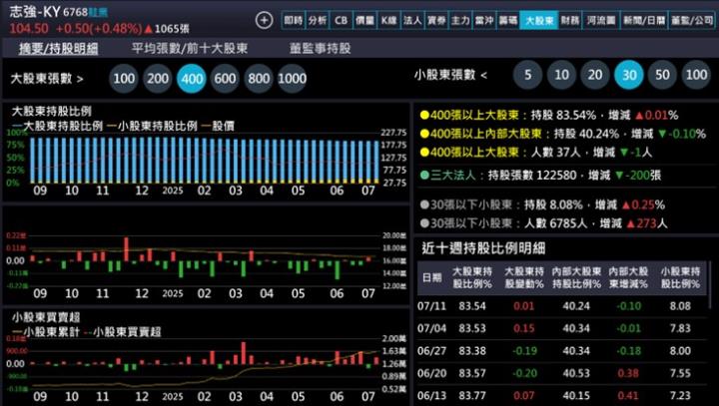
Task: Select the 06/27 table row date
Action: tap(431, 350)
